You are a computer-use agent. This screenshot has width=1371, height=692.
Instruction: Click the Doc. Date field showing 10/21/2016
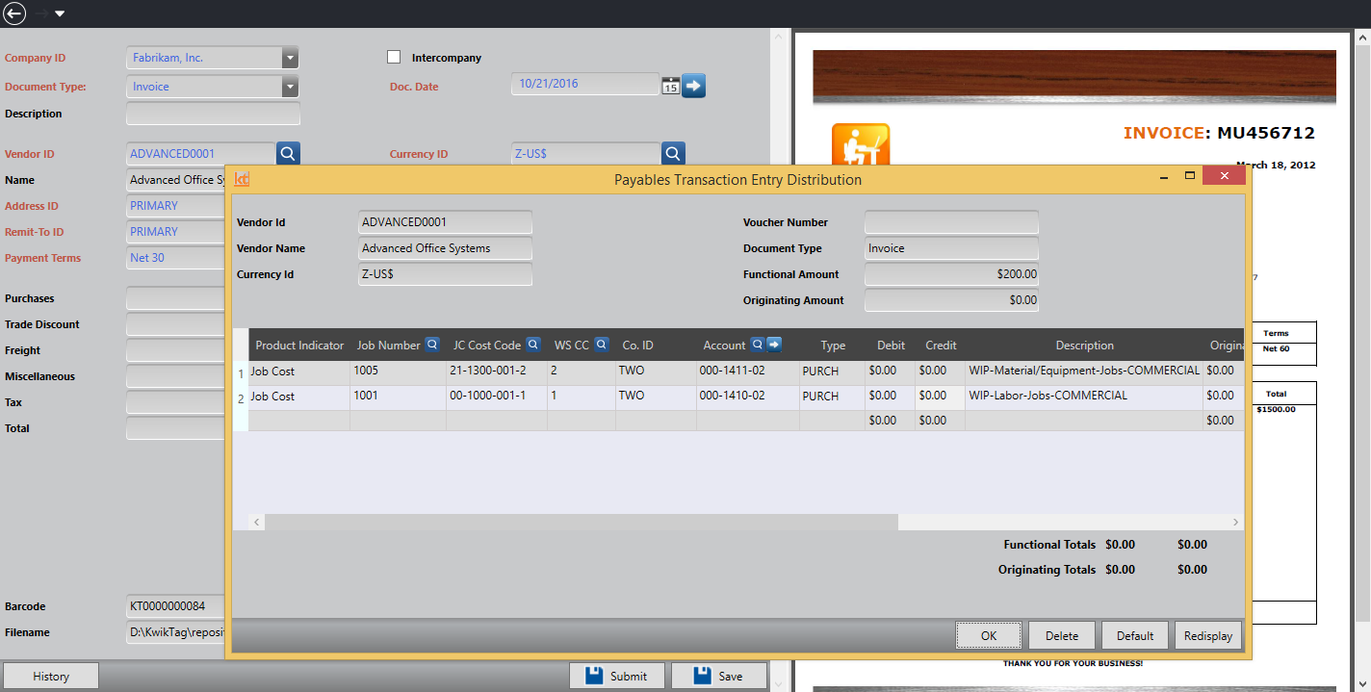tap(585, 84)
